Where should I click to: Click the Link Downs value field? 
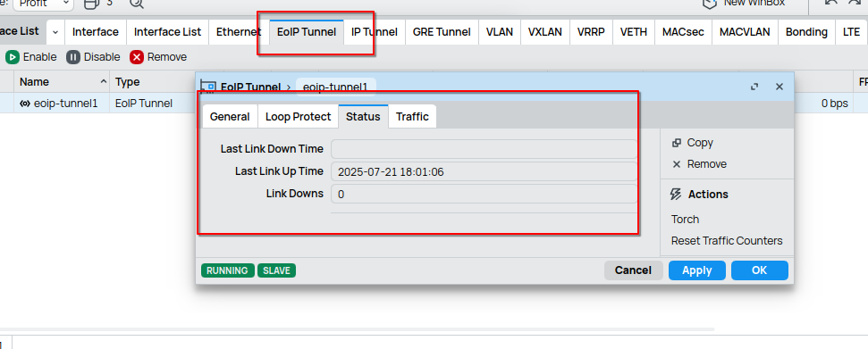(x=484, y=194)
